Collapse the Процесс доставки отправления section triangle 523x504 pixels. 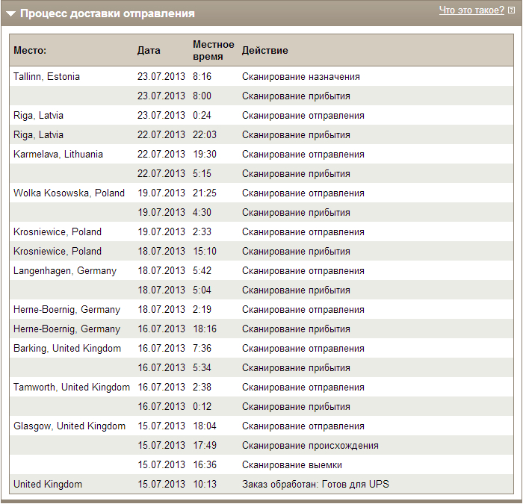tap(11, 13)
